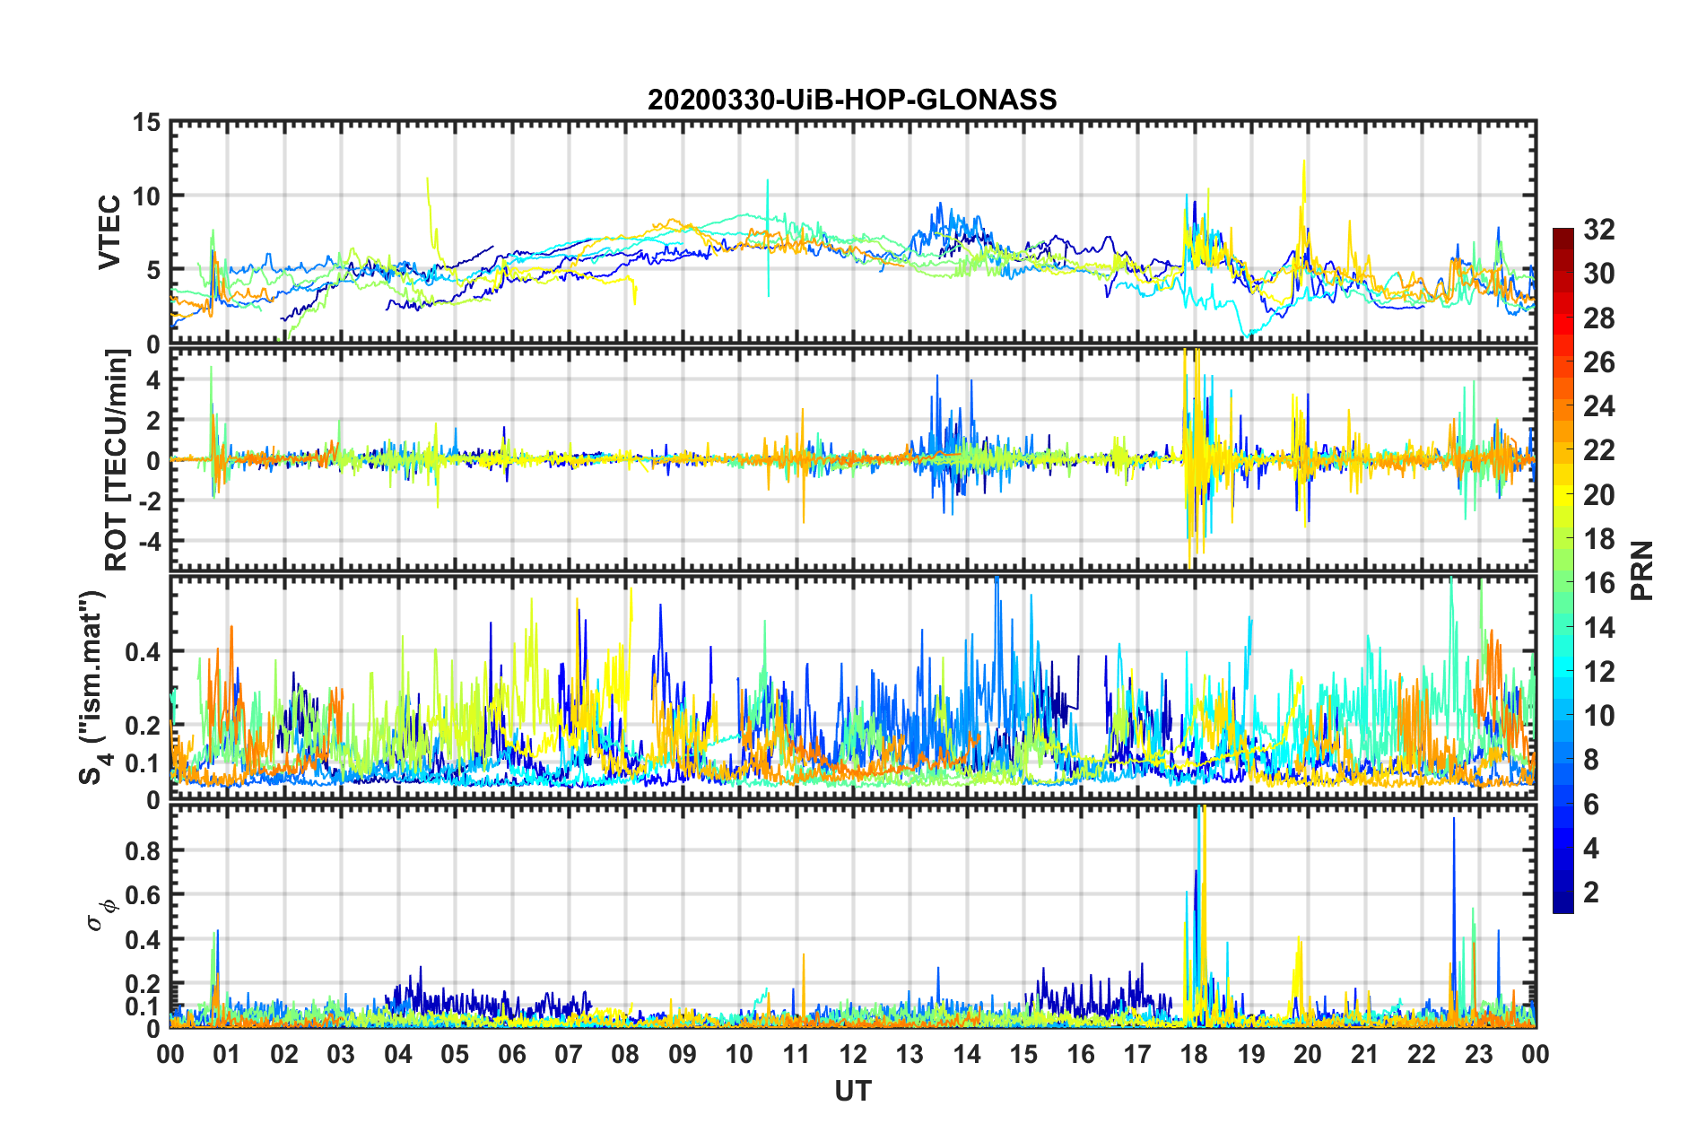This screenshot has height=1141, width=1706.
Task: Click ROT axis tick label -4
Action: pyautogui.click(x=148, y=541)
